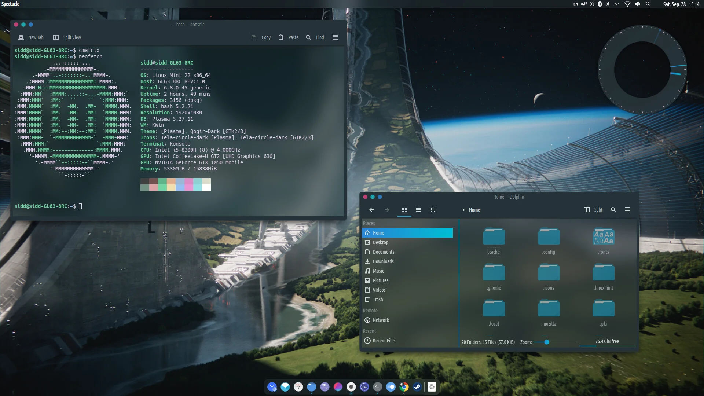
Task: Click the KDE Connect phone tray icon
Action: click(x=600, y=4)
